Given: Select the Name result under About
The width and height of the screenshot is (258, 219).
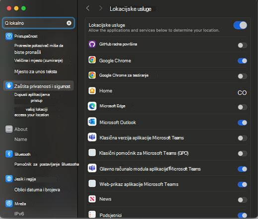Looking at the screenshot, I should coord(21,139).
